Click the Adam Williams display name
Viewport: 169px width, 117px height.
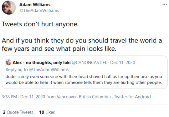[35, 5]
